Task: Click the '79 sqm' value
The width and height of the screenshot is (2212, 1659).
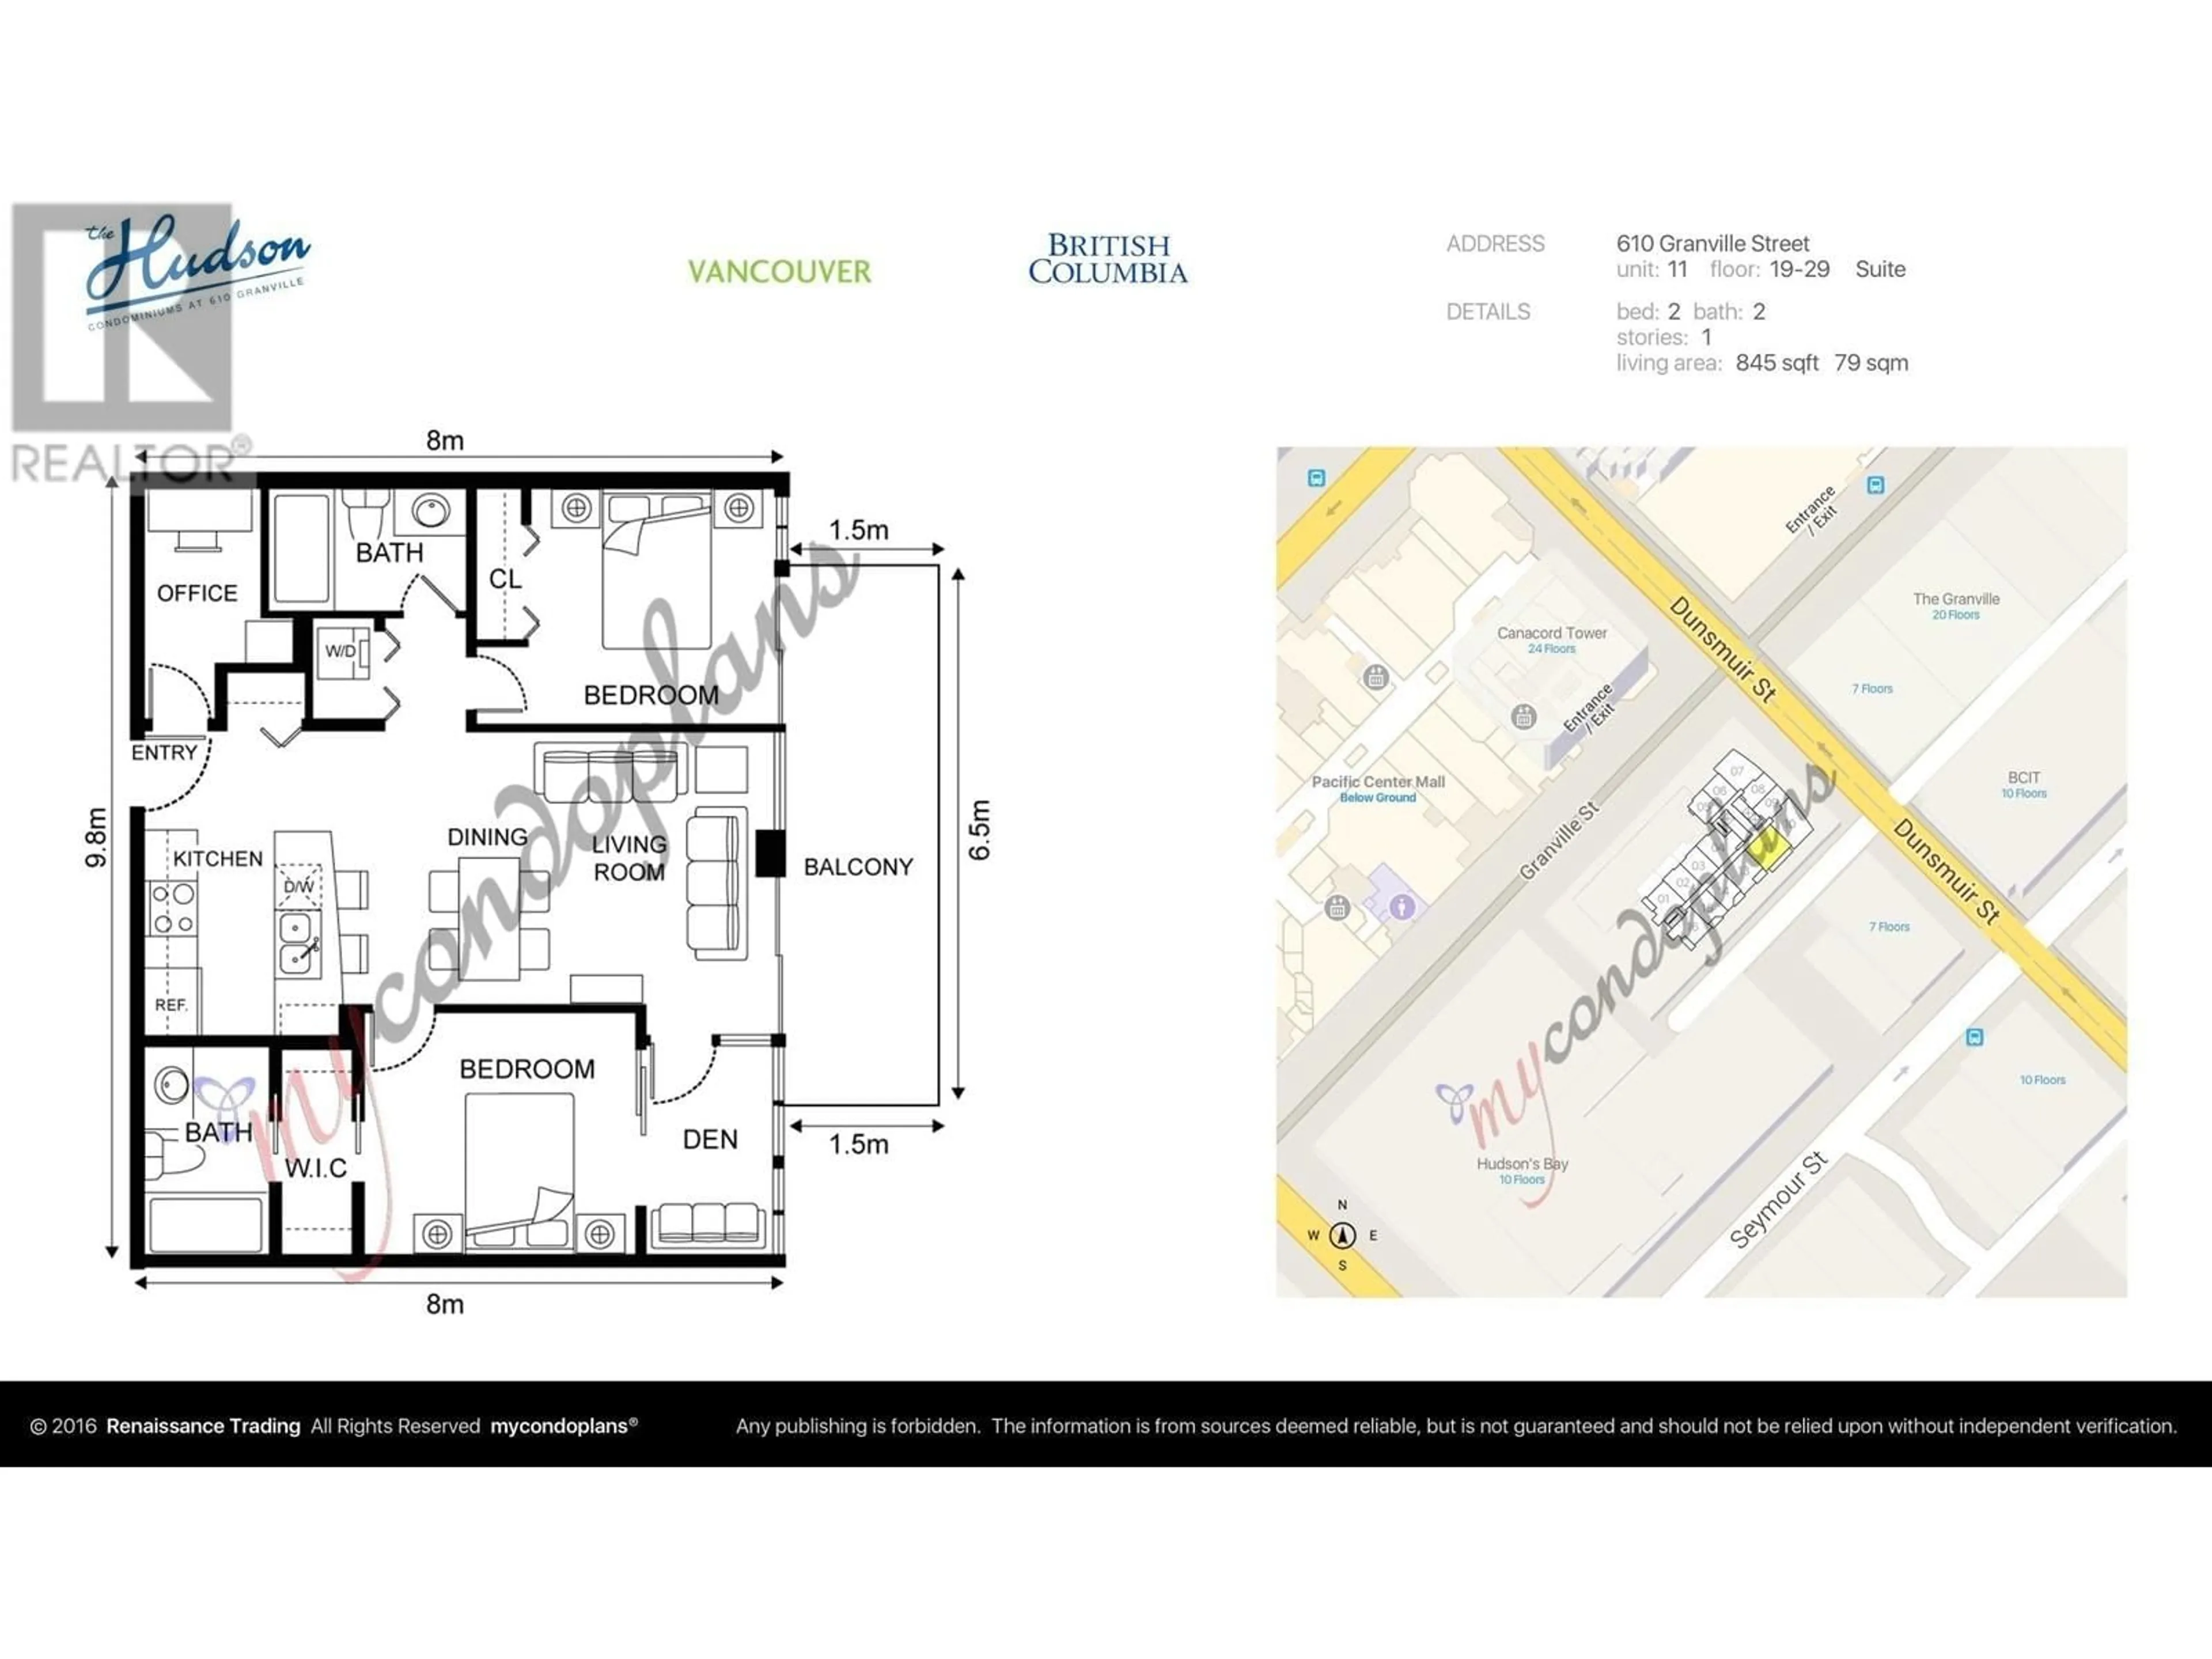Action: [1871, 363]
